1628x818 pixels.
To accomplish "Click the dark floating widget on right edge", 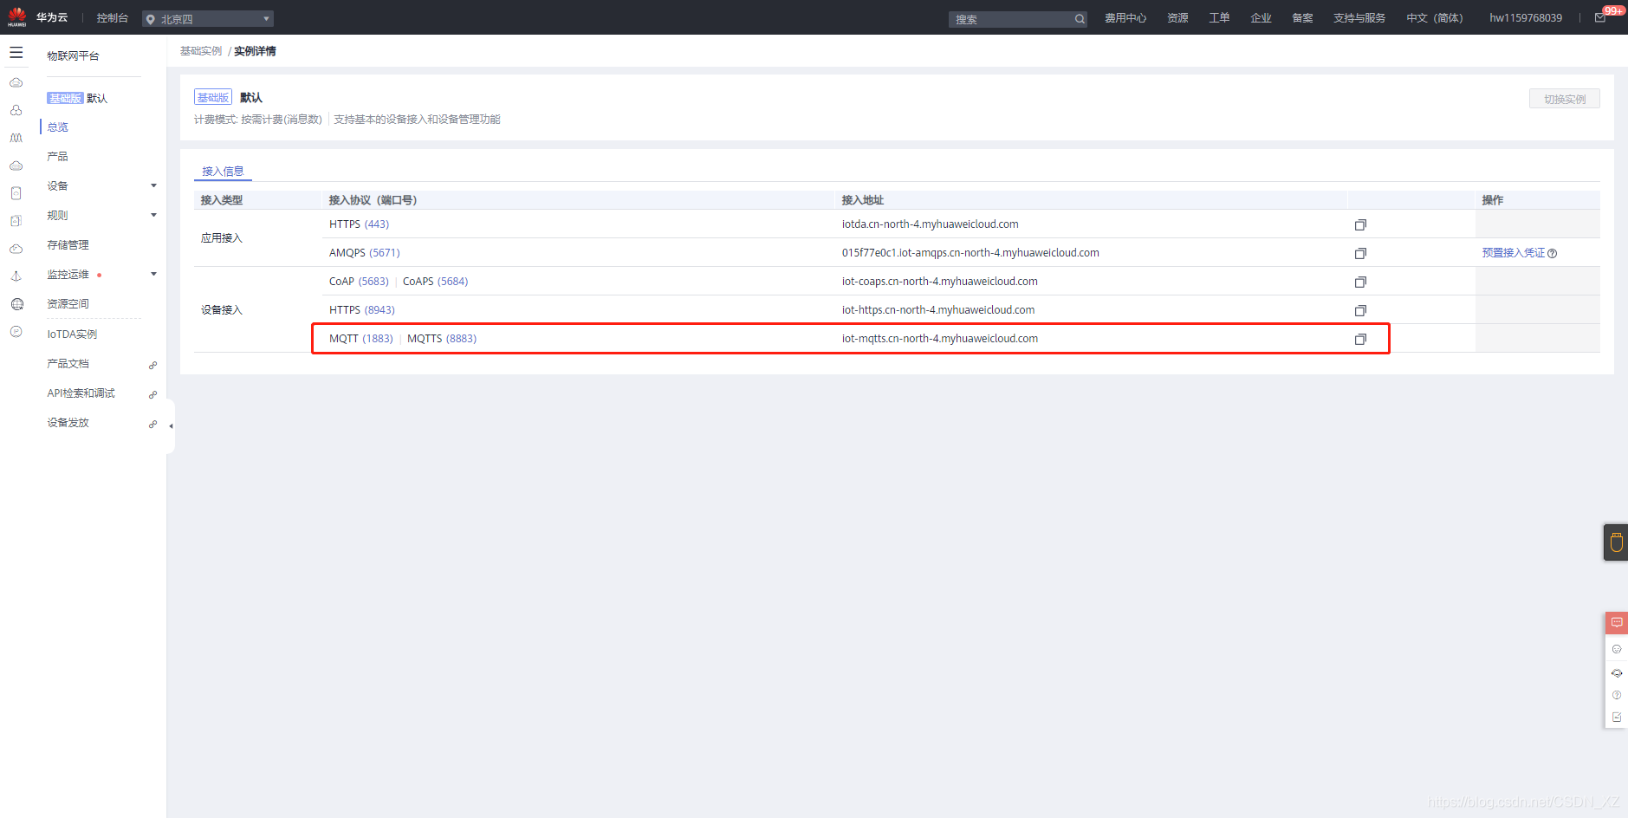I will (1616, 542).
